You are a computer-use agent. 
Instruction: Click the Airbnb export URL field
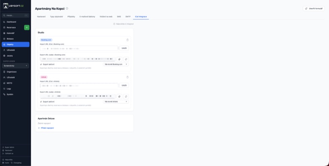[x=78, y=96]
